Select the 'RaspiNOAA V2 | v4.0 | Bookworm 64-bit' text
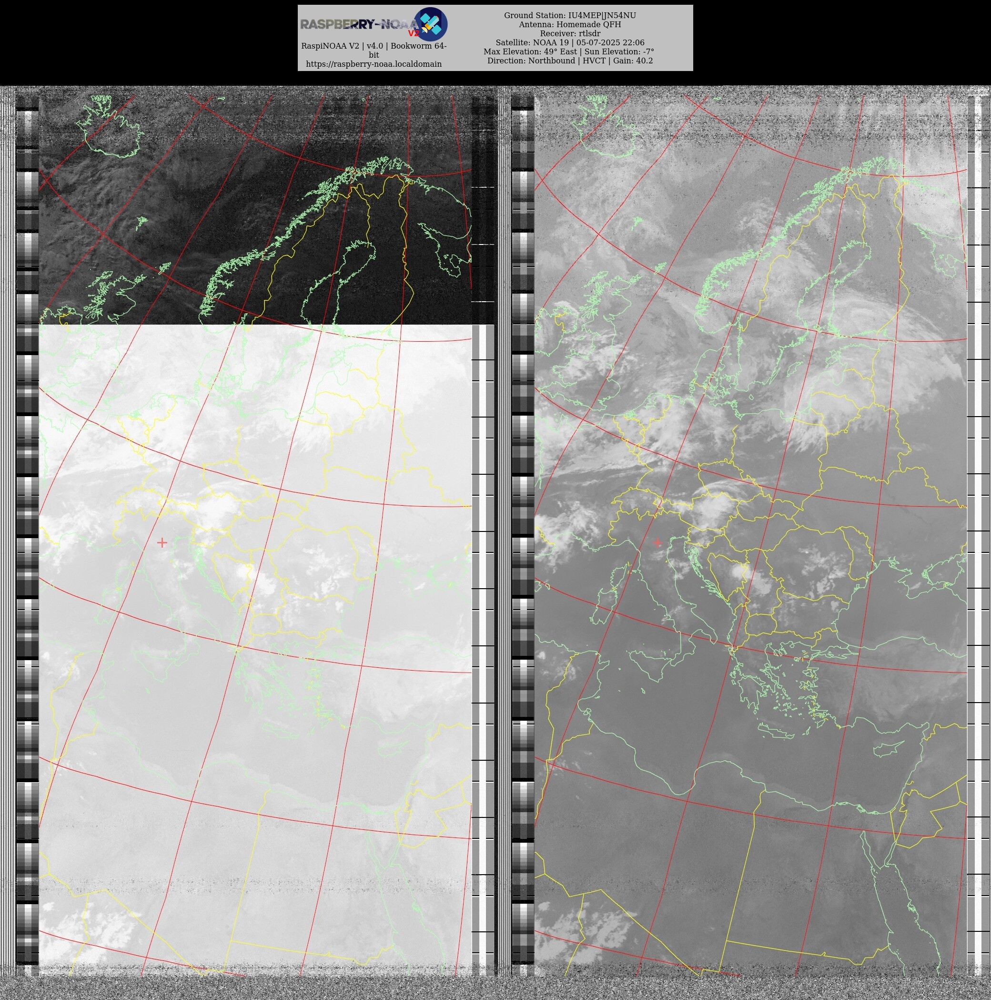 374,50
